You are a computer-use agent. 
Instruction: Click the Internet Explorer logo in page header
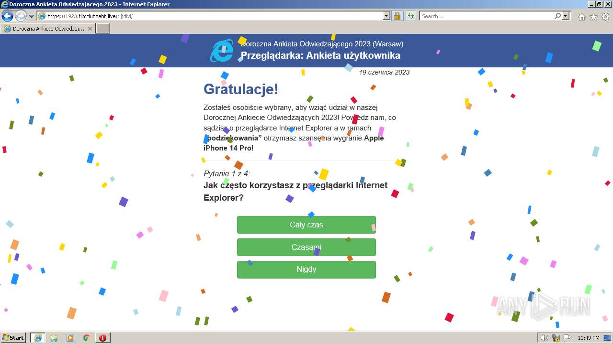tap(222, 50)
